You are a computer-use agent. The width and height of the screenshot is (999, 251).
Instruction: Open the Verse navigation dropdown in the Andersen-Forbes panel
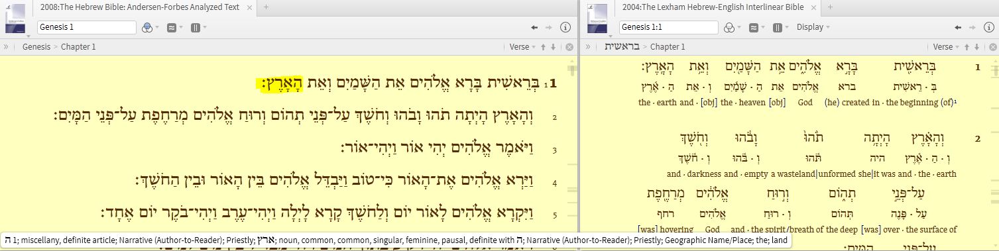click(522, 47)
